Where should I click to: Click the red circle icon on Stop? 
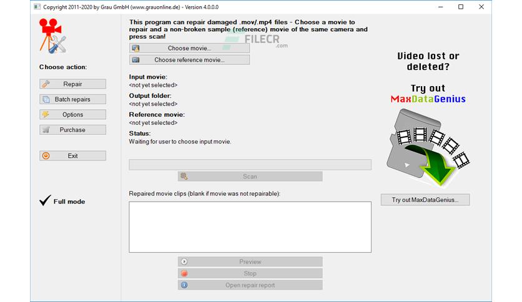coord(184,273)
